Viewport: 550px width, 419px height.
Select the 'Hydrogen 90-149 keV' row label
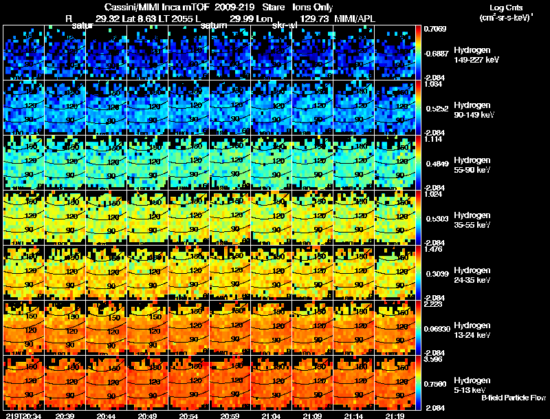[474, 110]
